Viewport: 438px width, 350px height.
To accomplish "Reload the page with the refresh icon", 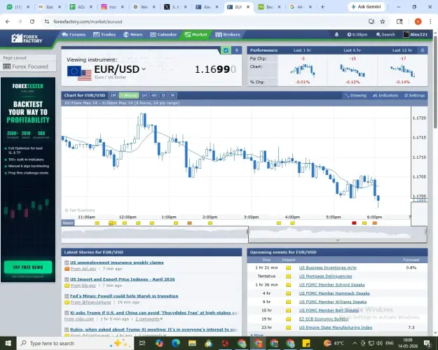I will click(x=32, y=22).
